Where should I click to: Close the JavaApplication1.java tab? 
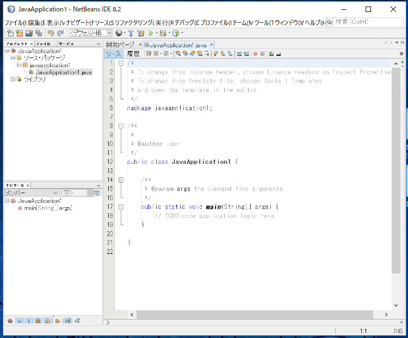point(212,44)
